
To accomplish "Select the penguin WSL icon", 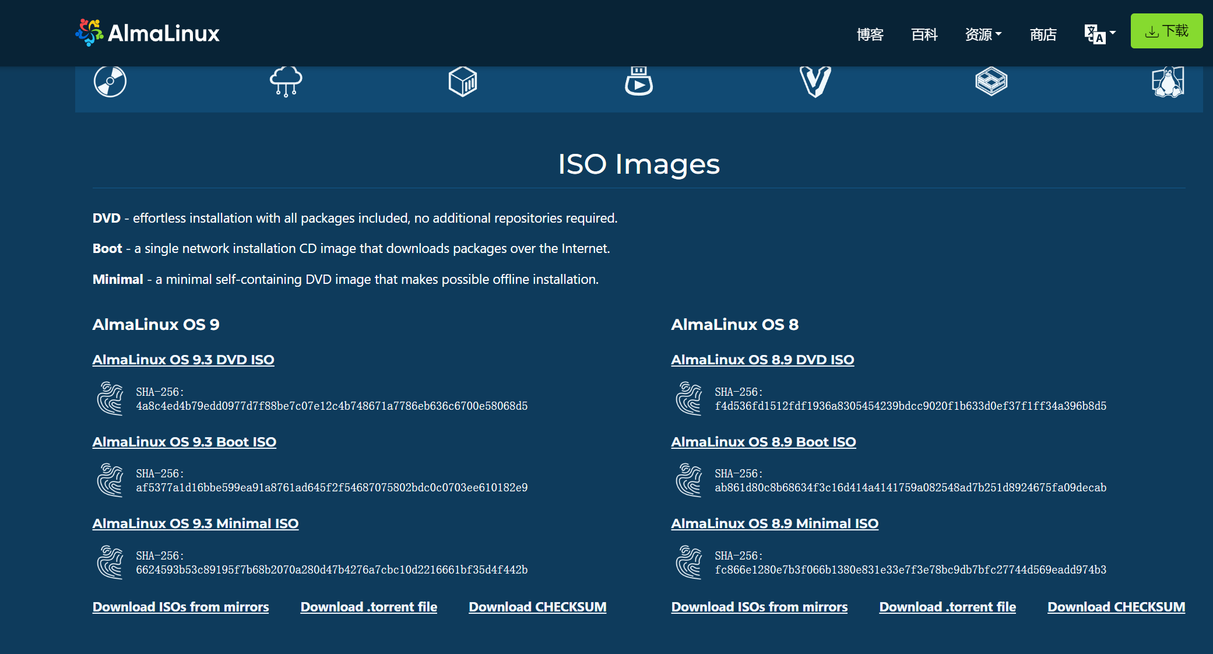I will (1168, 82).
